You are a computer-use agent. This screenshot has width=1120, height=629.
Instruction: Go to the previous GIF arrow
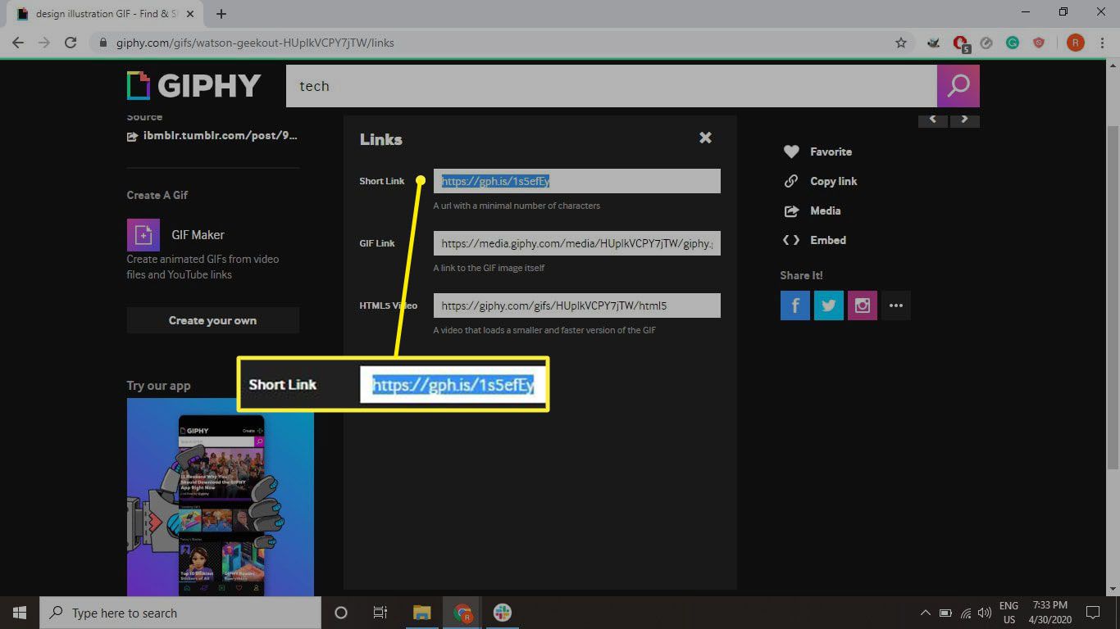(932, 120)
